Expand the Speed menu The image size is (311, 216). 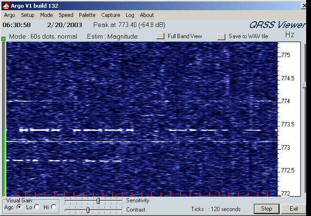click(66, 15)
